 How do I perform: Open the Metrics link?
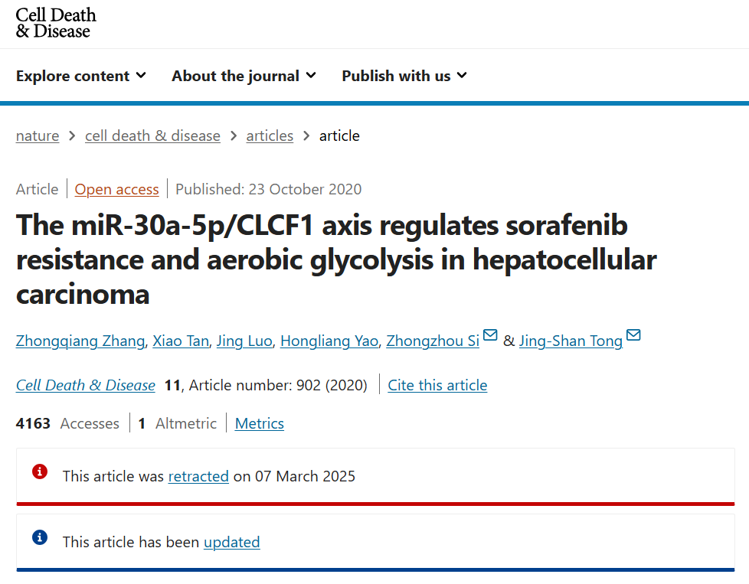[x=260, y=423]
